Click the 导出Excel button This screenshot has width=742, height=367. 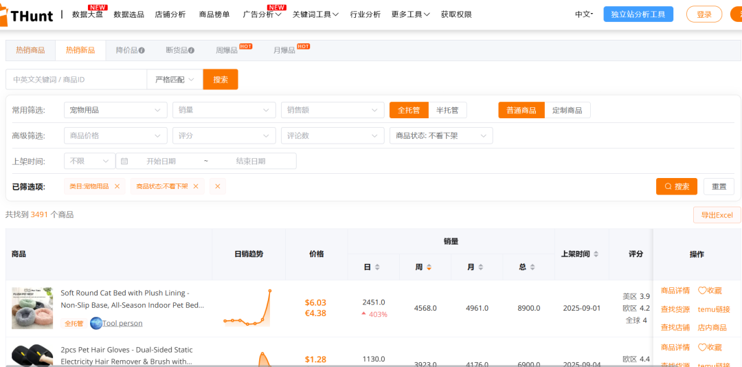click(x=717, y=215)
